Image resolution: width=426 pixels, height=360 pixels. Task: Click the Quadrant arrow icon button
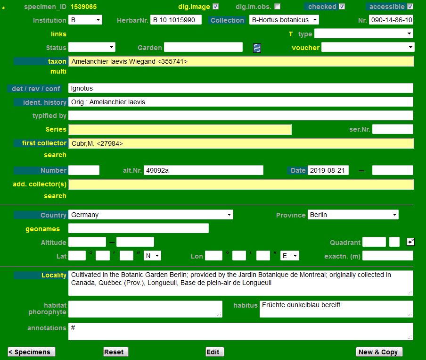pos(410,242)
